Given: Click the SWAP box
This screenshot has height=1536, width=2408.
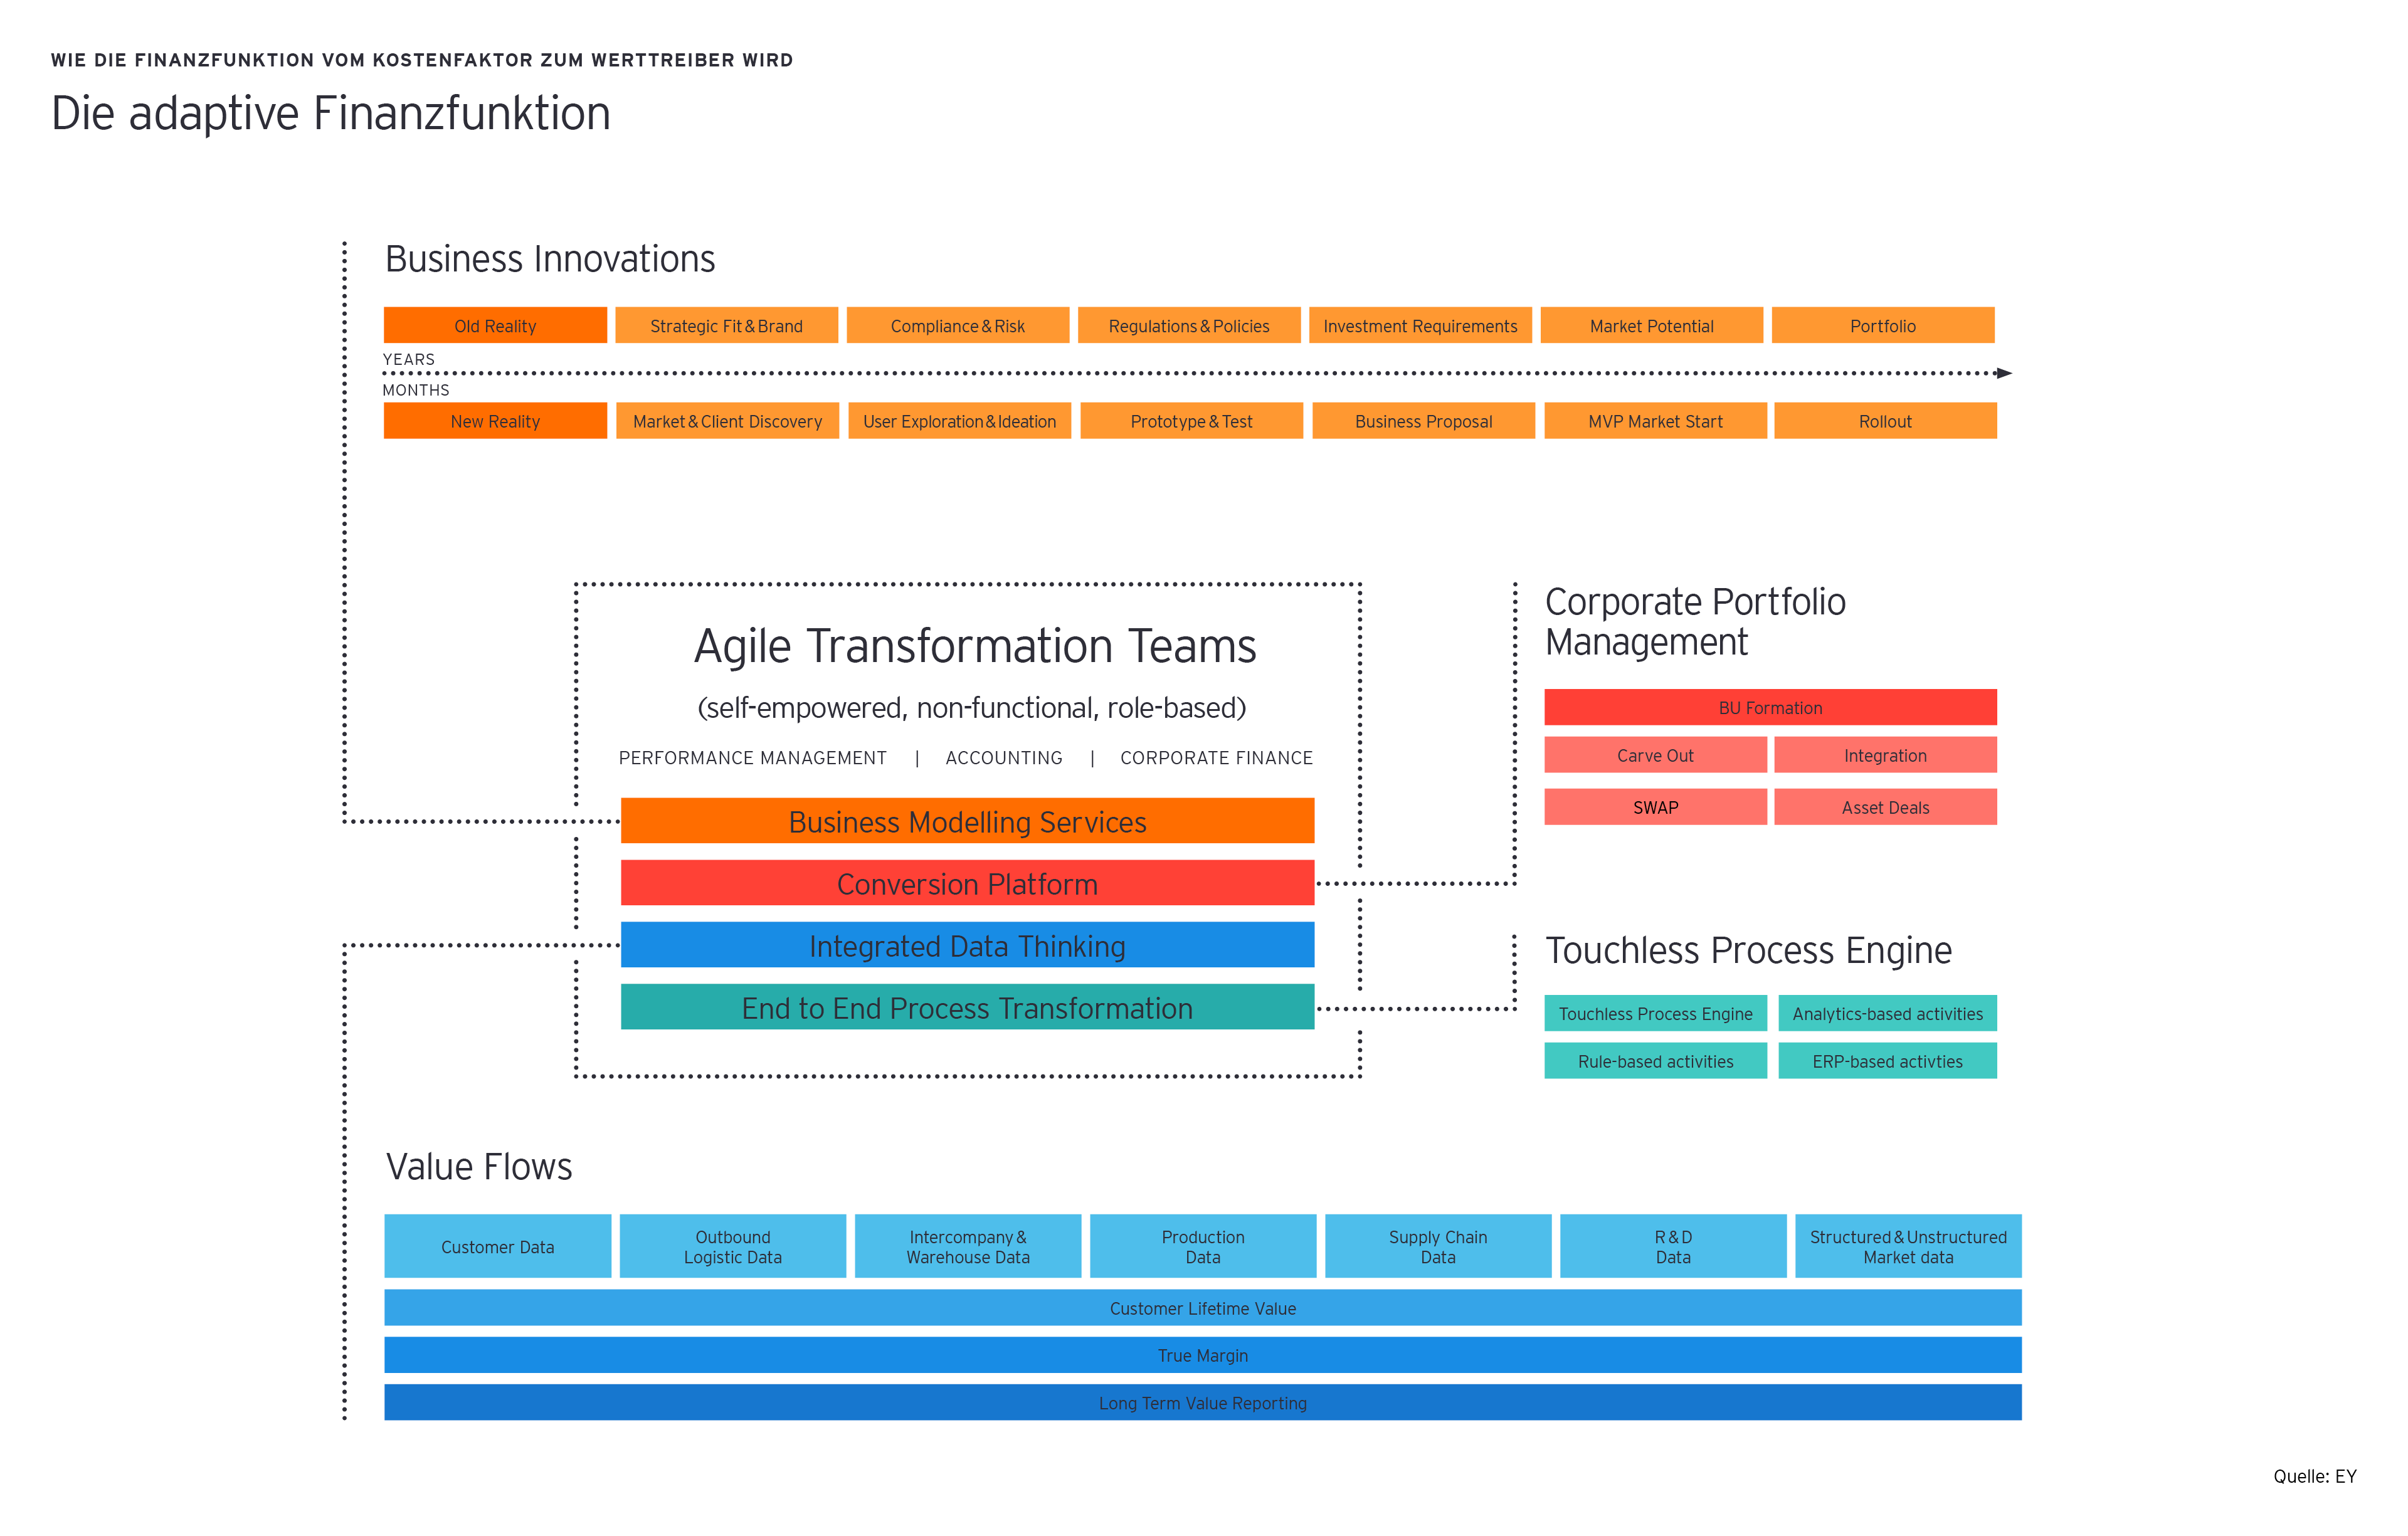Looking at the screenshot, I should [1655, 807].
